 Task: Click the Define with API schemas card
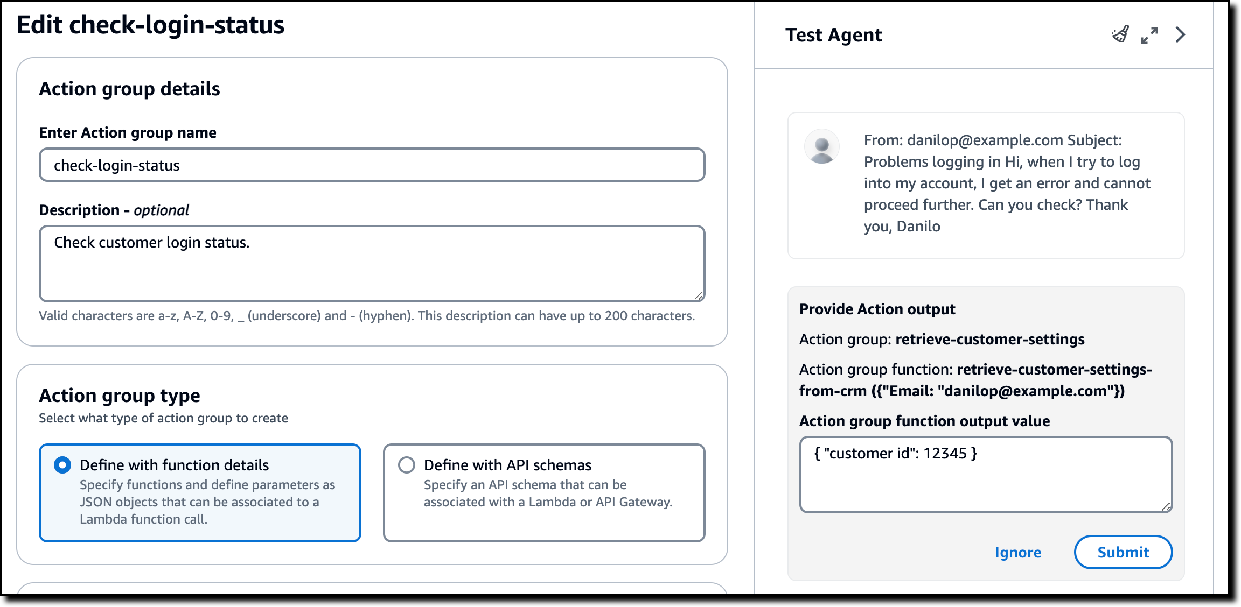(544, 492)
